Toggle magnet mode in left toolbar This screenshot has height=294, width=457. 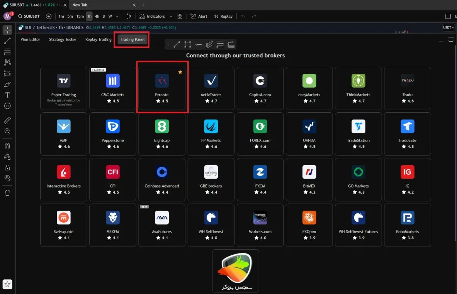pyautogui.click(x=8, y=145)
